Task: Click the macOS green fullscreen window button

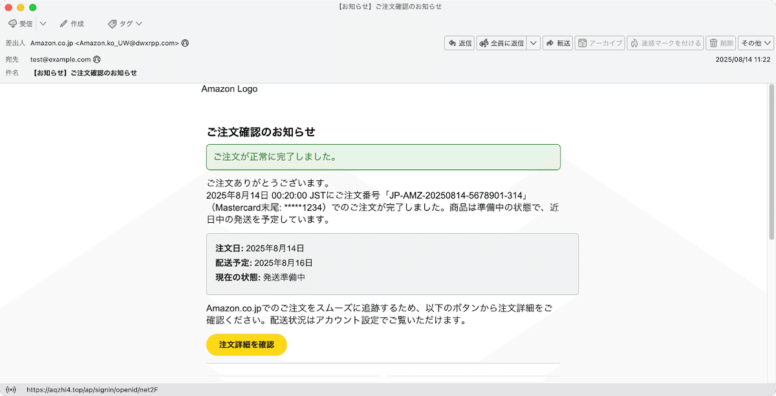Action: tap(33, 7)
